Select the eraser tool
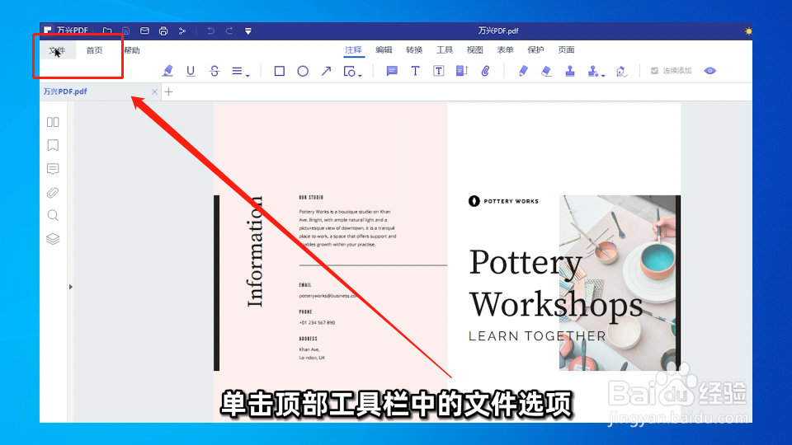This screenshot has height=445, width=792. 546,71
